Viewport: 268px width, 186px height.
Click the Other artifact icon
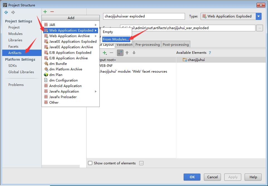tap(46, 102)
